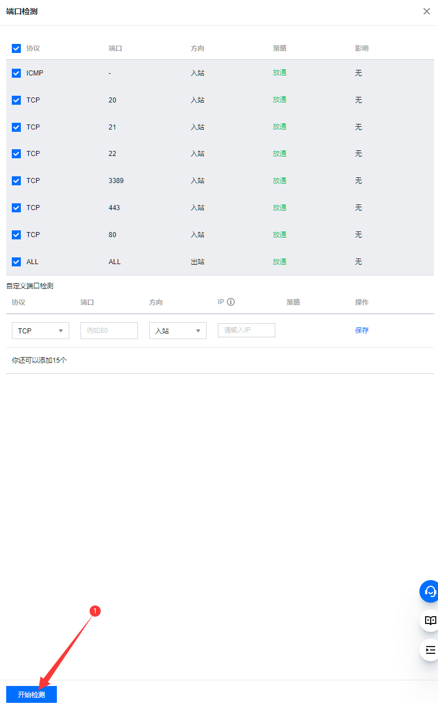Focus the port input field 例如80
This screenshot has height=704, width=438.
point(109,331)
